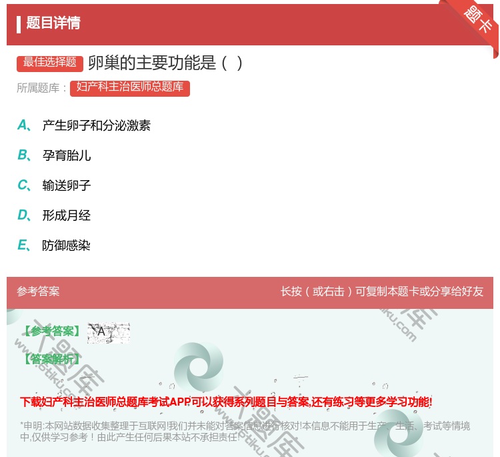Select the option text 产生卵子和分泌激素
This screenshot has width=500, height=457.
click(96, 125)
